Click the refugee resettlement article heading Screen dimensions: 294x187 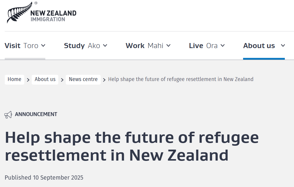click(132, 146)
